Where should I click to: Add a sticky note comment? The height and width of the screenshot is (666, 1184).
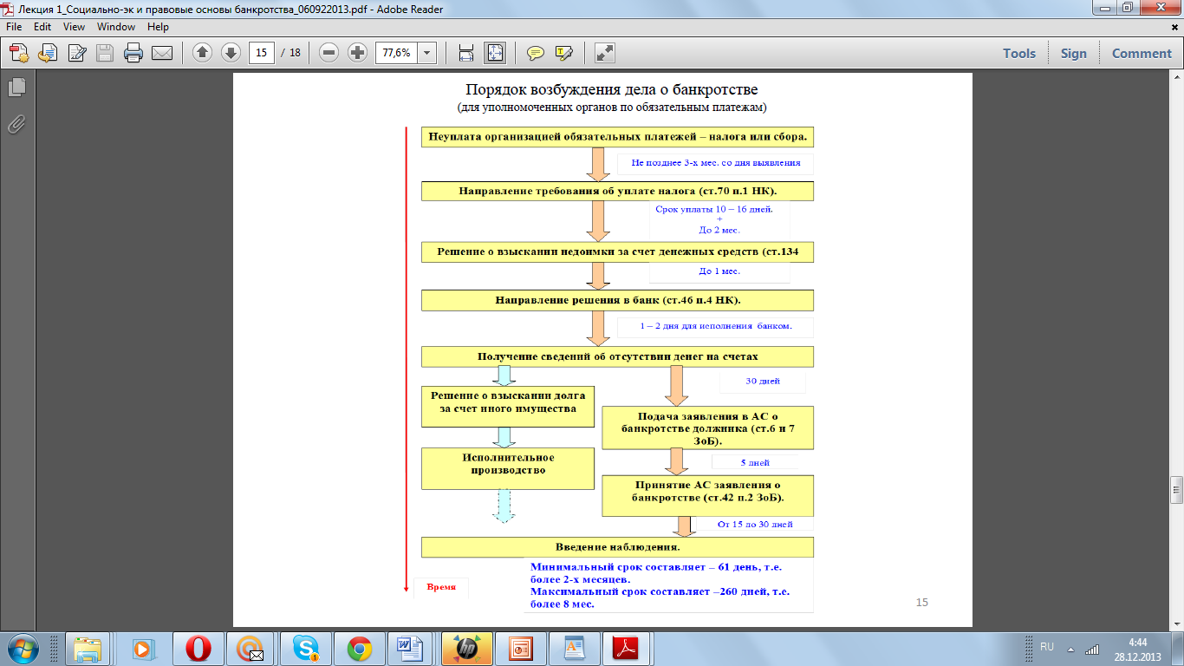click(x=536, y=53)
